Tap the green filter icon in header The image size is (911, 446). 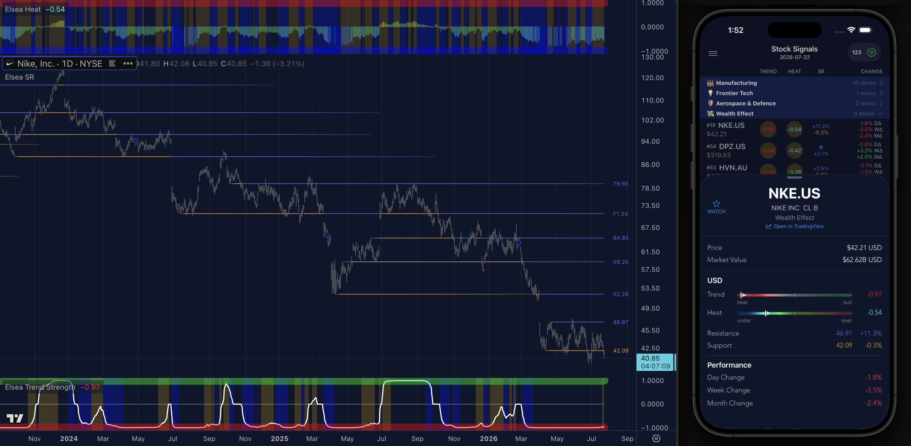point(871,52)
